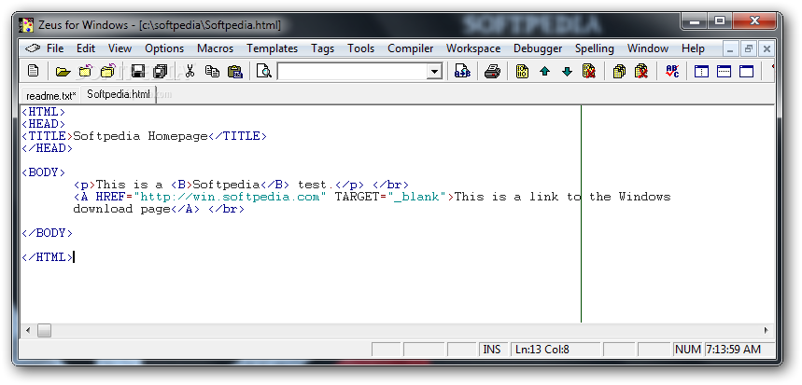802x385 pixels.
Task: Jump to next bookmark down arrow
Action: [x=567, y=71]
